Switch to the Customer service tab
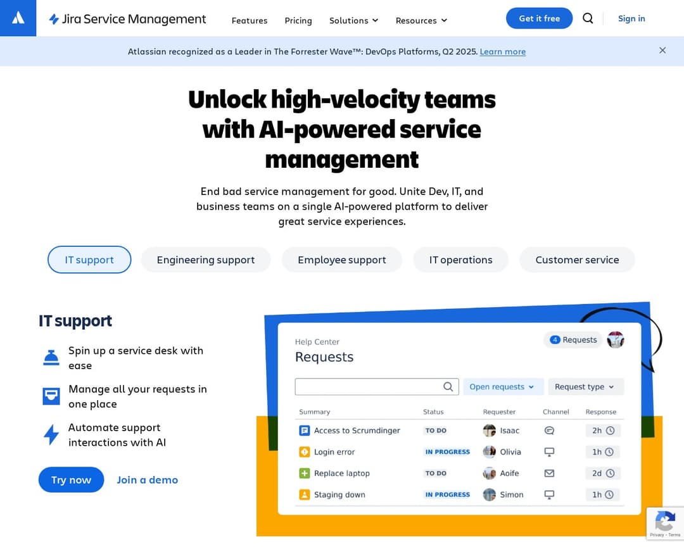The width and height of the screenshot is (684, 547). click(x=577, y=260)
